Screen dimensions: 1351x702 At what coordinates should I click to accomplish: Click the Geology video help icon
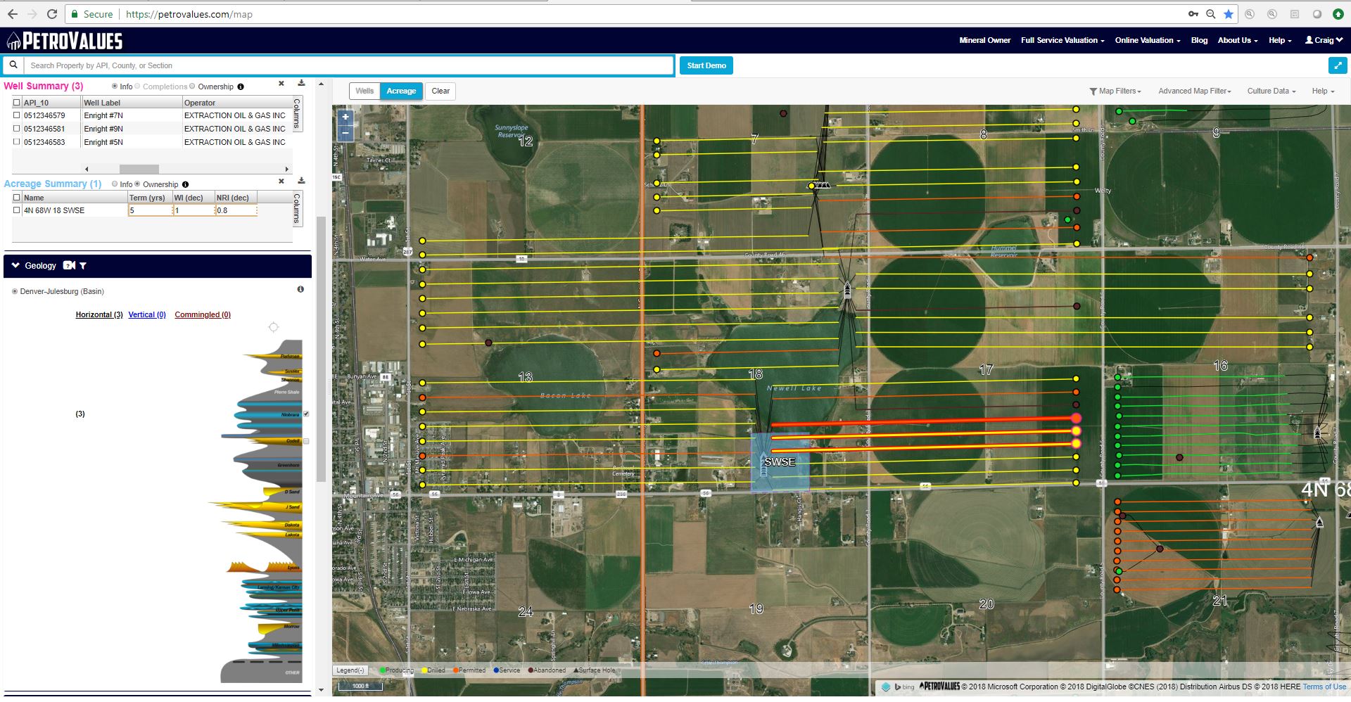69,265
